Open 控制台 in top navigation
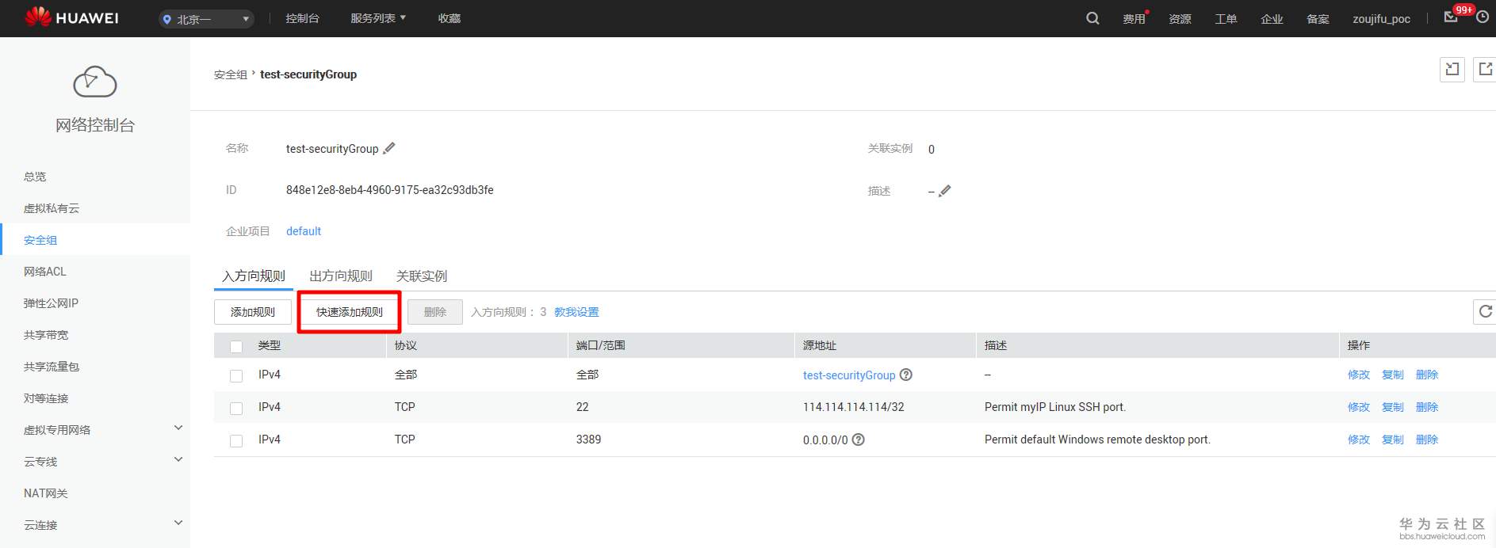The width and height of the screenshot is (1496, 548). pyautogui.click(x=302, y=18)
